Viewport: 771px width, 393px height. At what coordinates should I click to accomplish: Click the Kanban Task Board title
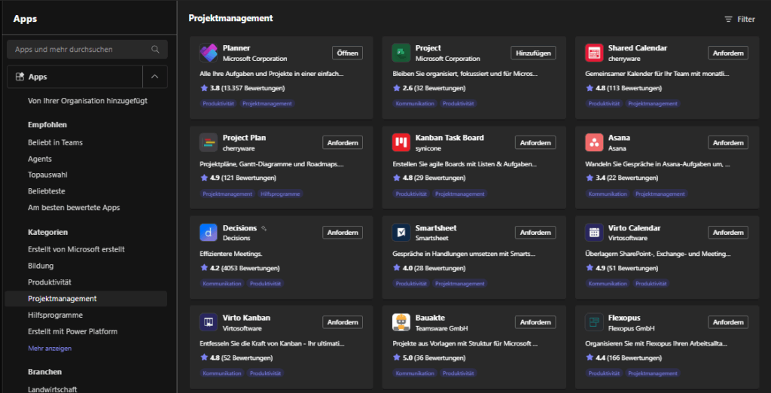449,138
